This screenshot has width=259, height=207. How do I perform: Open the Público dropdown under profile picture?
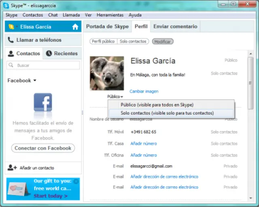pyautogui.click(x=115, y=96)
